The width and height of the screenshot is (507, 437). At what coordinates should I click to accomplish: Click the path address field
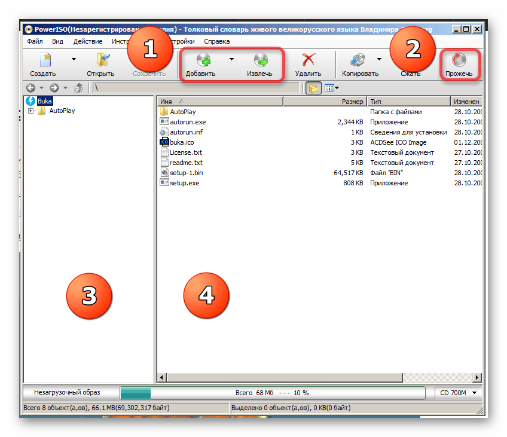coord(196,88)
